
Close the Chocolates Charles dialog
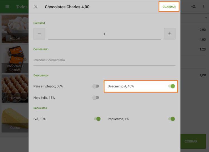(x=36, y=7)
